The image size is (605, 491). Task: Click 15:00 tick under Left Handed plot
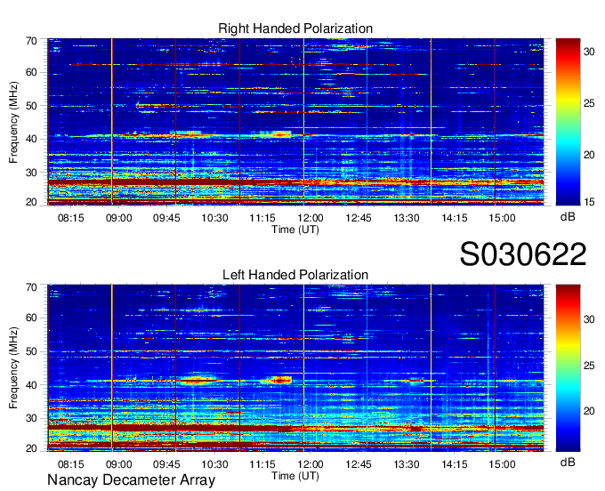[502, 464]
